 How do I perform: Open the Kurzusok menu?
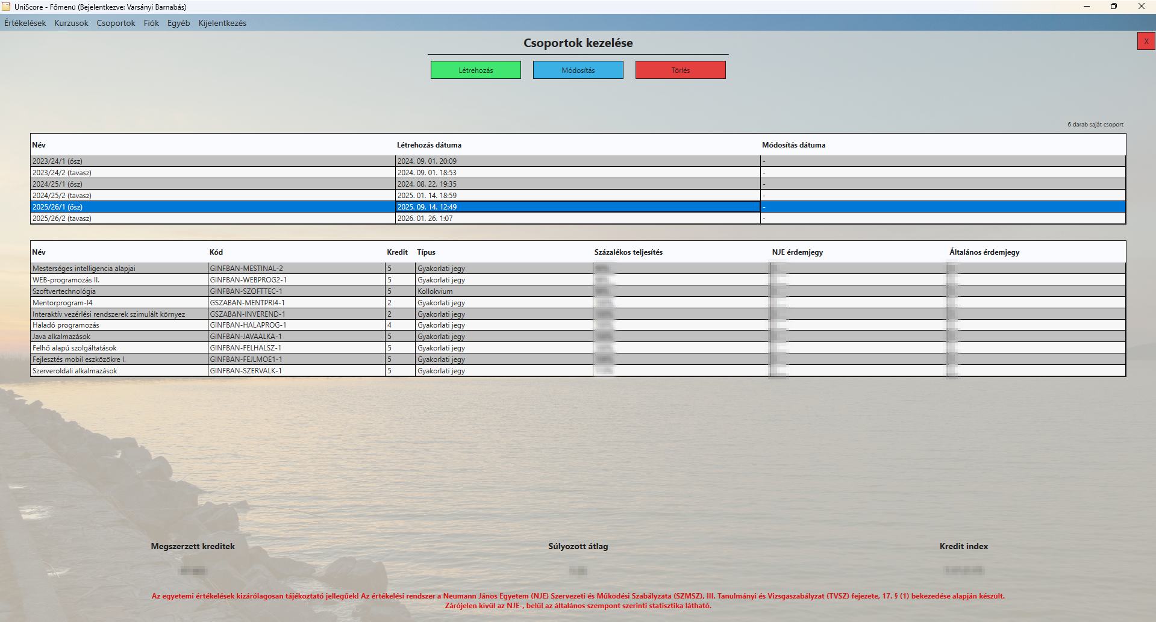(x=70, y=23)
